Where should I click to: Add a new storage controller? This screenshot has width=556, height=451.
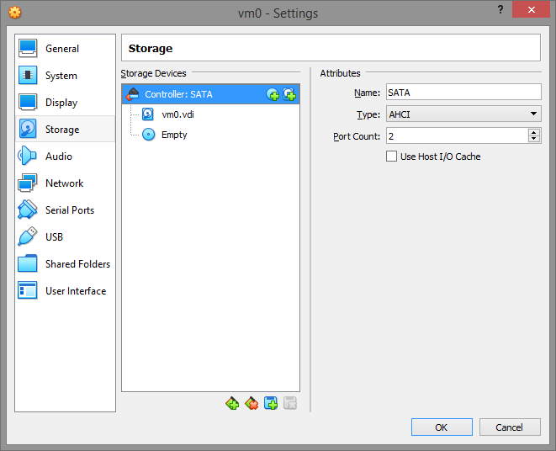232,404
